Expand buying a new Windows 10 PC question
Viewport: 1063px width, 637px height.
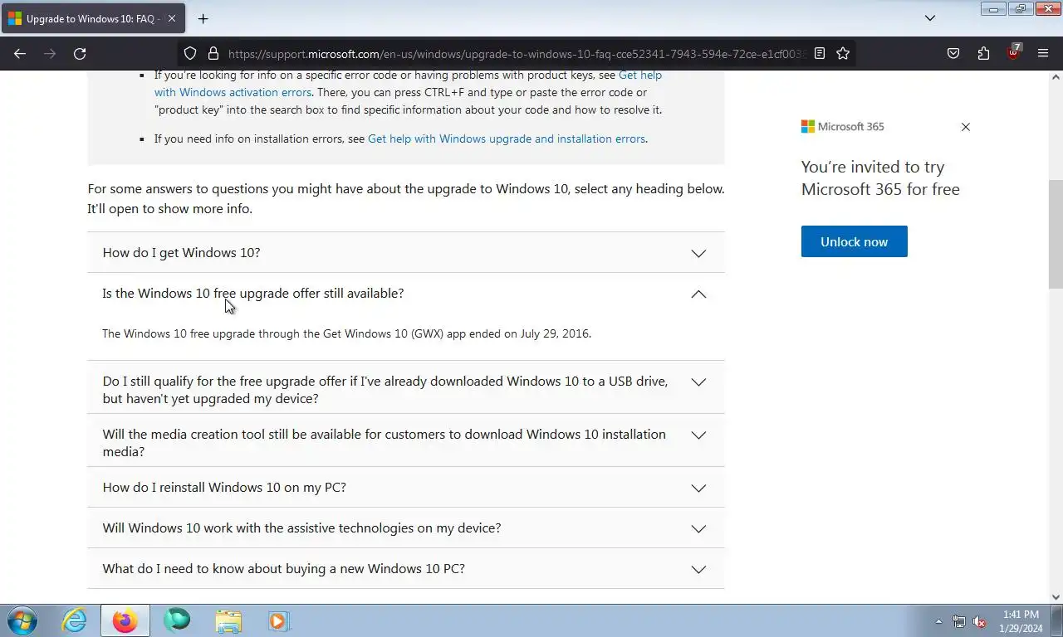click(406, 569)
